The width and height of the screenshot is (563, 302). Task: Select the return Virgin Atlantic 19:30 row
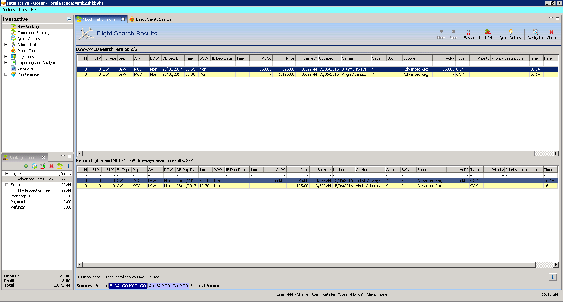pyautogui.click(x=318, y=186)
